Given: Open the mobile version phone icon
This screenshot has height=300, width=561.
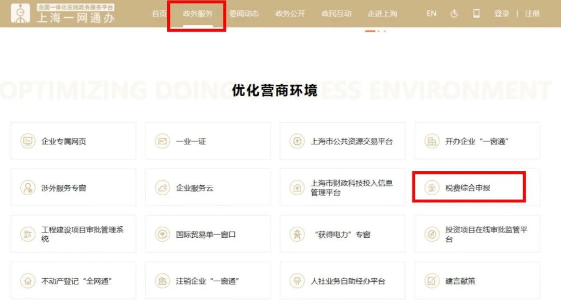Looking at the screenshot, I should click(x=477, y=13).
